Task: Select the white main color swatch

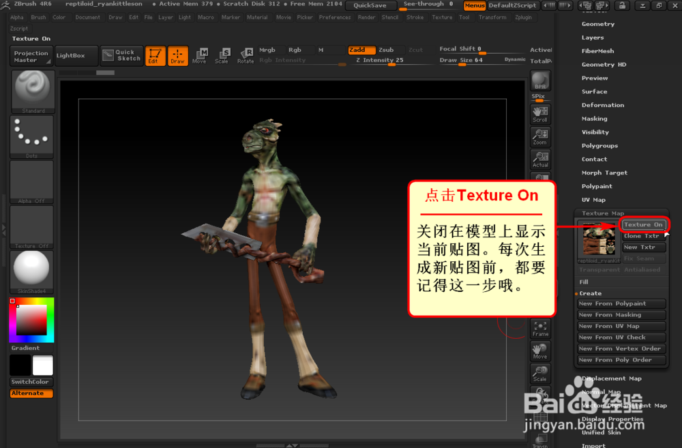Action: pos(42,365)
